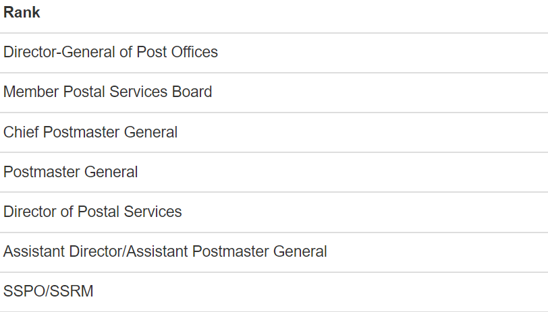Select the Chief Postmaster General cell
The width and height of the screenshot is (548, 312).
(90, 132)
